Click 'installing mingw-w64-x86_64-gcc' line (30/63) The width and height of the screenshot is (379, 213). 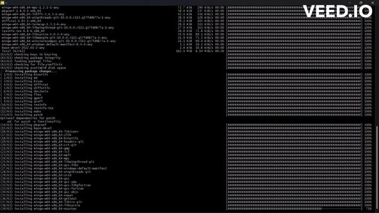(x=35, y=179)
